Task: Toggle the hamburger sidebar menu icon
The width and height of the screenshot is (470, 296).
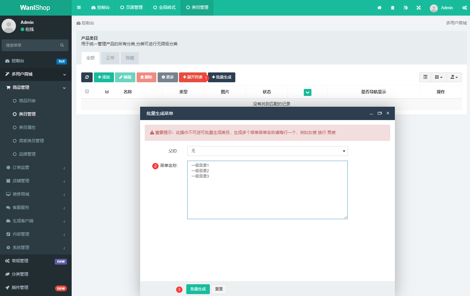Action: click(79, 8)
